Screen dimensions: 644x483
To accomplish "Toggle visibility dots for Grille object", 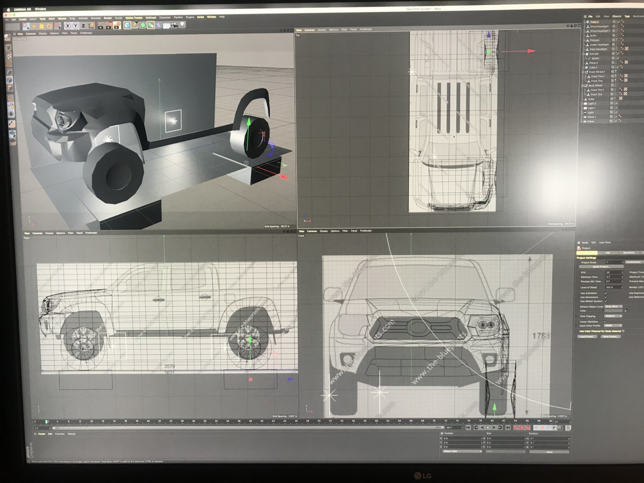I will pos(617,35).
